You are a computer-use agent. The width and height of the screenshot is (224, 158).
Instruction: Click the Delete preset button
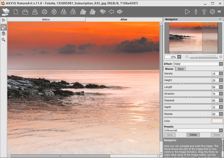coord(193,135)
